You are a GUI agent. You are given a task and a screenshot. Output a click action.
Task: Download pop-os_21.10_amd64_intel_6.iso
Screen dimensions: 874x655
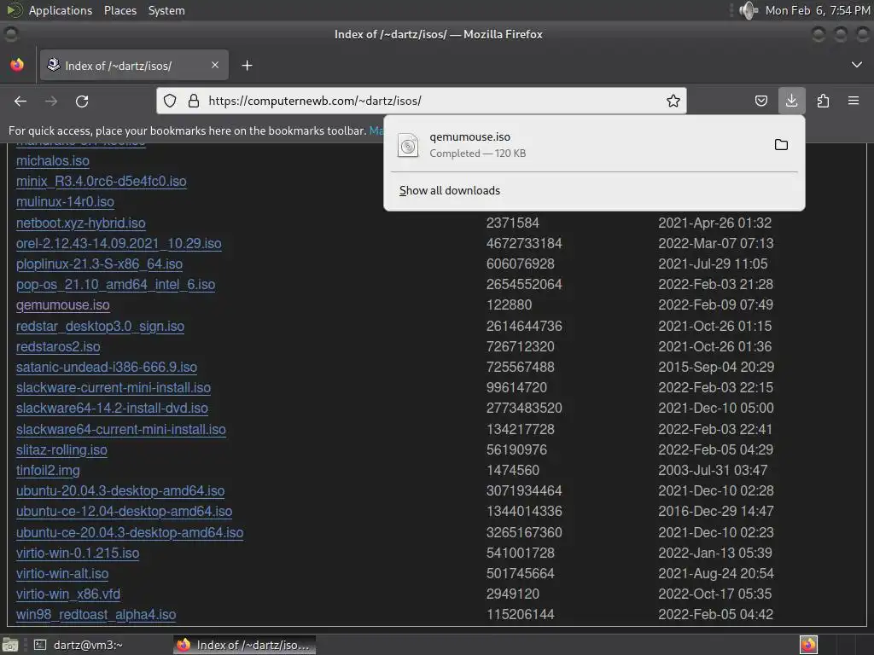pyautogui.click(x=115, y=285)
